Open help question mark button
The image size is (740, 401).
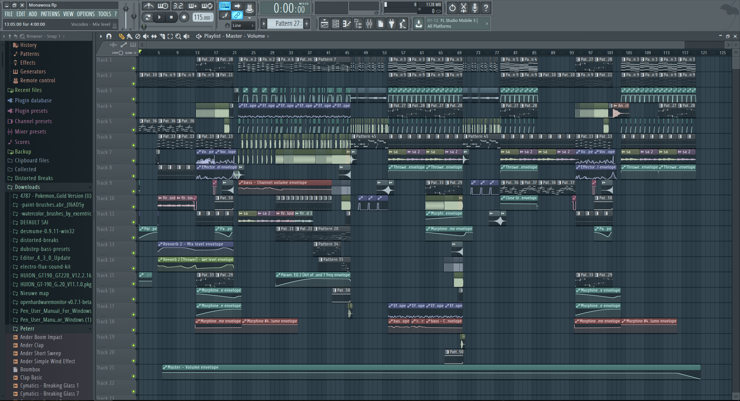tap(486, 7)
